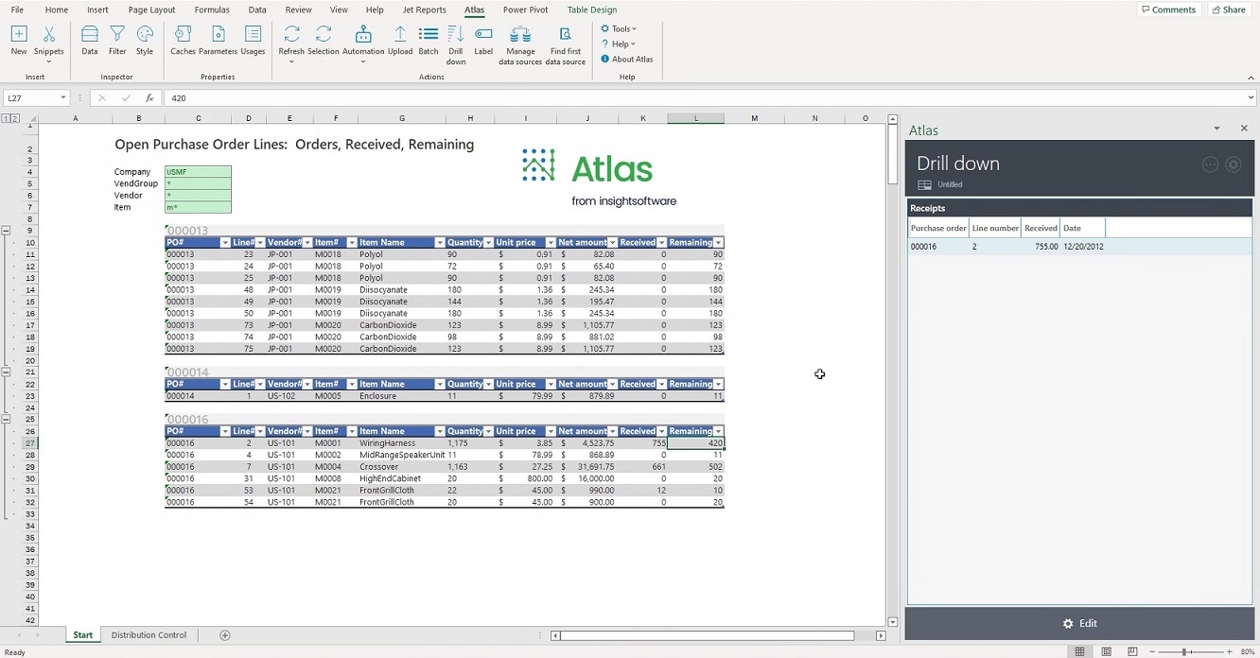Click the settings gear in Drill down header
The image size is (1260, 658).
[x=1234, y=164]
